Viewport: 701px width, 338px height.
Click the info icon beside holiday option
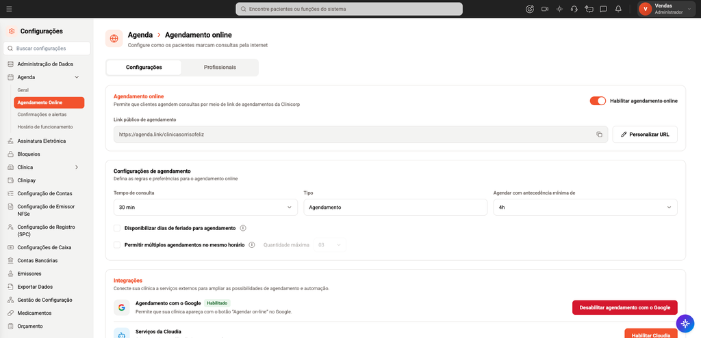pos(243,228)
